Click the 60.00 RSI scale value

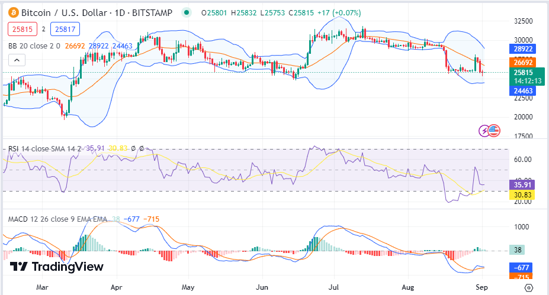click(x=523, y=160)
